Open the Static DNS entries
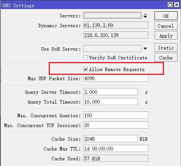Screen dimensions: 181x166 (x=166, y=48)
